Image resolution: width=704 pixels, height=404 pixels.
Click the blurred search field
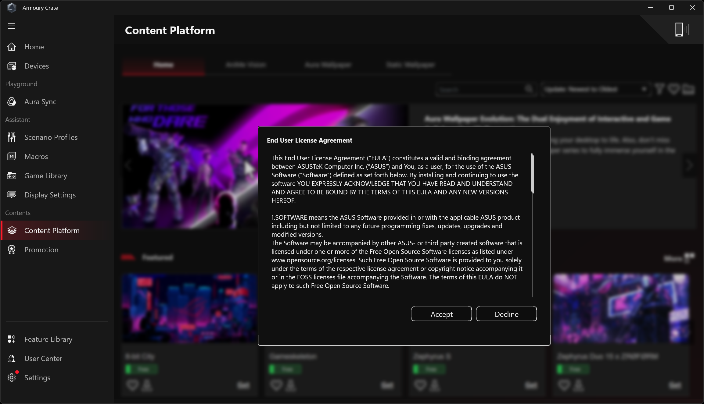click(x=480, y=89)
